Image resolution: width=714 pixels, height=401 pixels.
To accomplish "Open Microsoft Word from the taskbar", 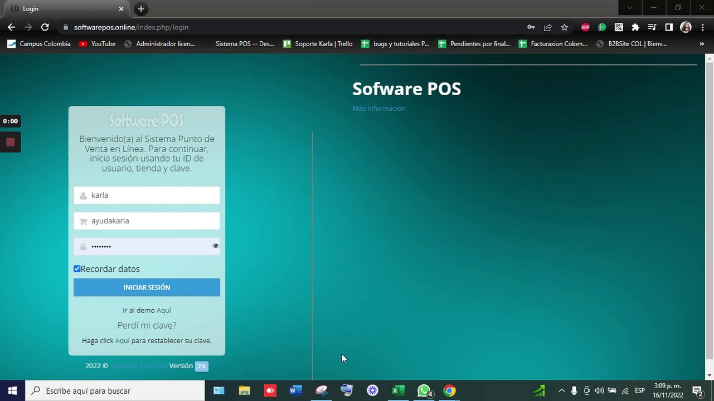I will click(x=295, y=391).
